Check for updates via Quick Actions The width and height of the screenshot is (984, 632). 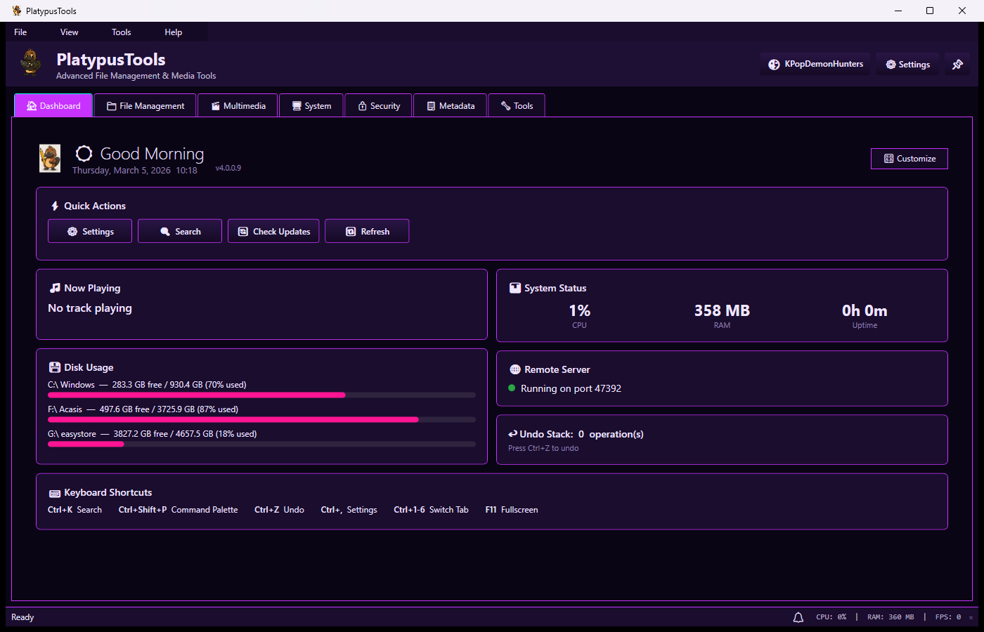click(273, 232)
